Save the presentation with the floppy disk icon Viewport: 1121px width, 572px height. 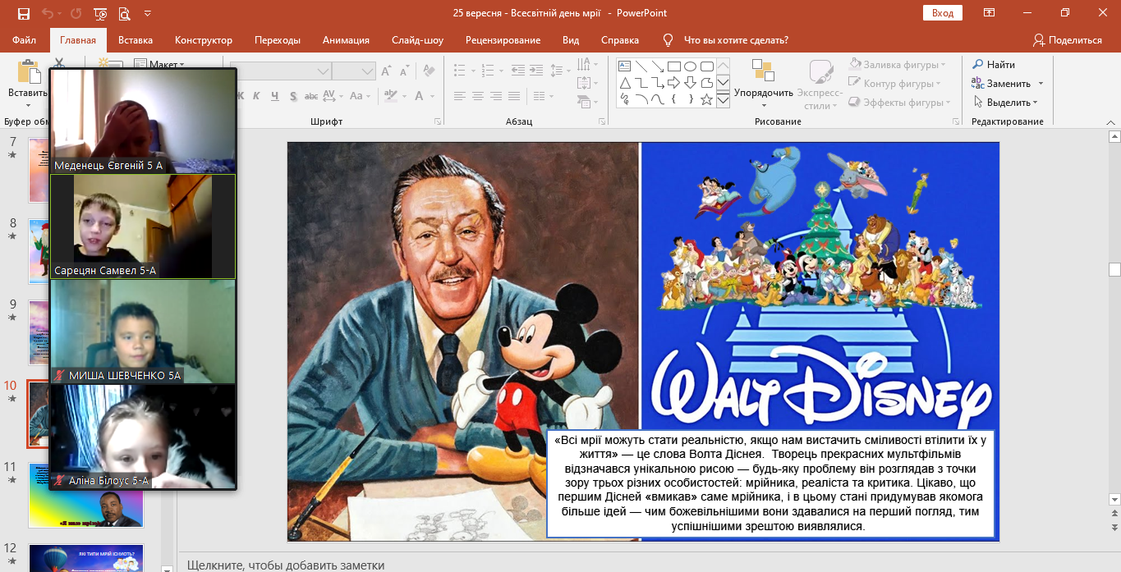[23, 13]
